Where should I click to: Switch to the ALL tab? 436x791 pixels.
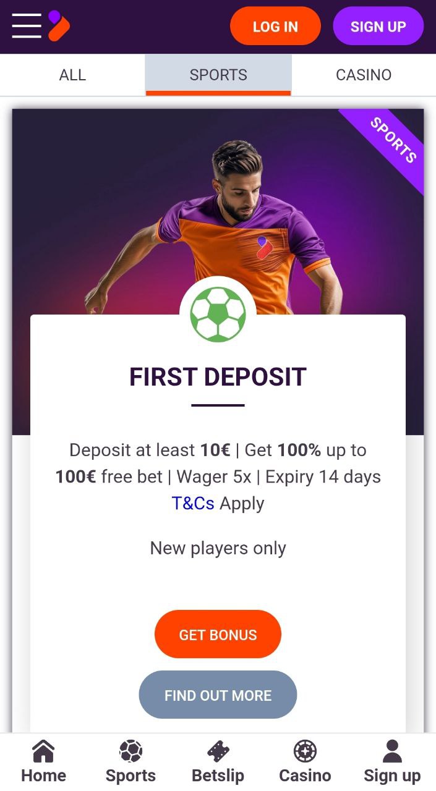pyautogui.click(x=72, y=75)
